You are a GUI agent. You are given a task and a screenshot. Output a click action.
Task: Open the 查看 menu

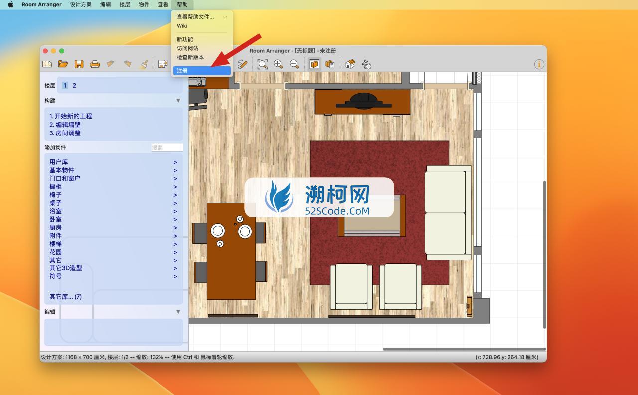163,4
